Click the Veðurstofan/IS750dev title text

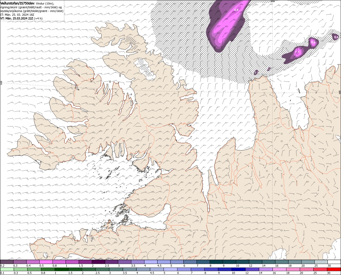(x=17, y=3)
